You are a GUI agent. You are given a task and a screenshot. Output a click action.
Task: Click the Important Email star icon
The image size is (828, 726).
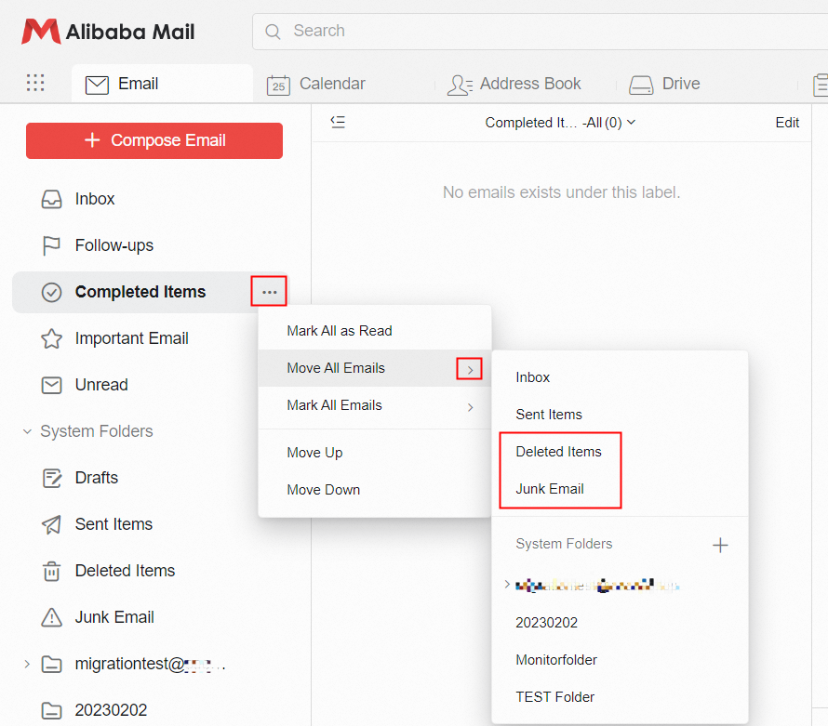(x=51, y=338)
